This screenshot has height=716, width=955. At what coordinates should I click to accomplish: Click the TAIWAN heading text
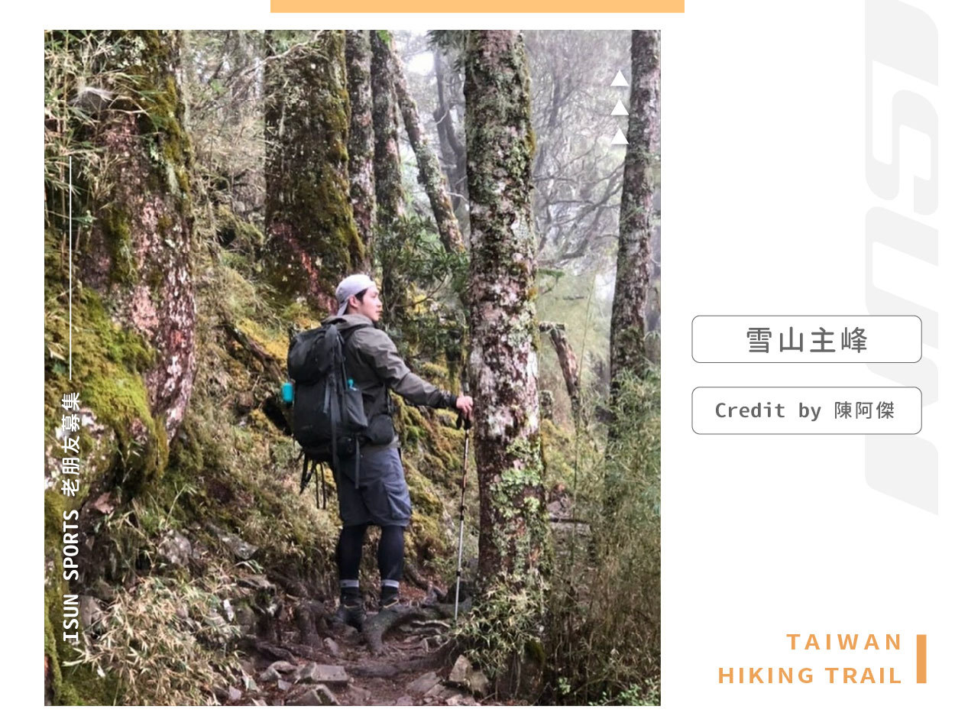tap(845, 643)
